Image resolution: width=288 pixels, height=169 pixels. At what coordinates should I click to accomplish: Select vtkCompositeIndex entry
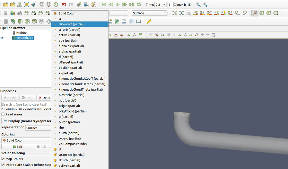click(80, 144)
